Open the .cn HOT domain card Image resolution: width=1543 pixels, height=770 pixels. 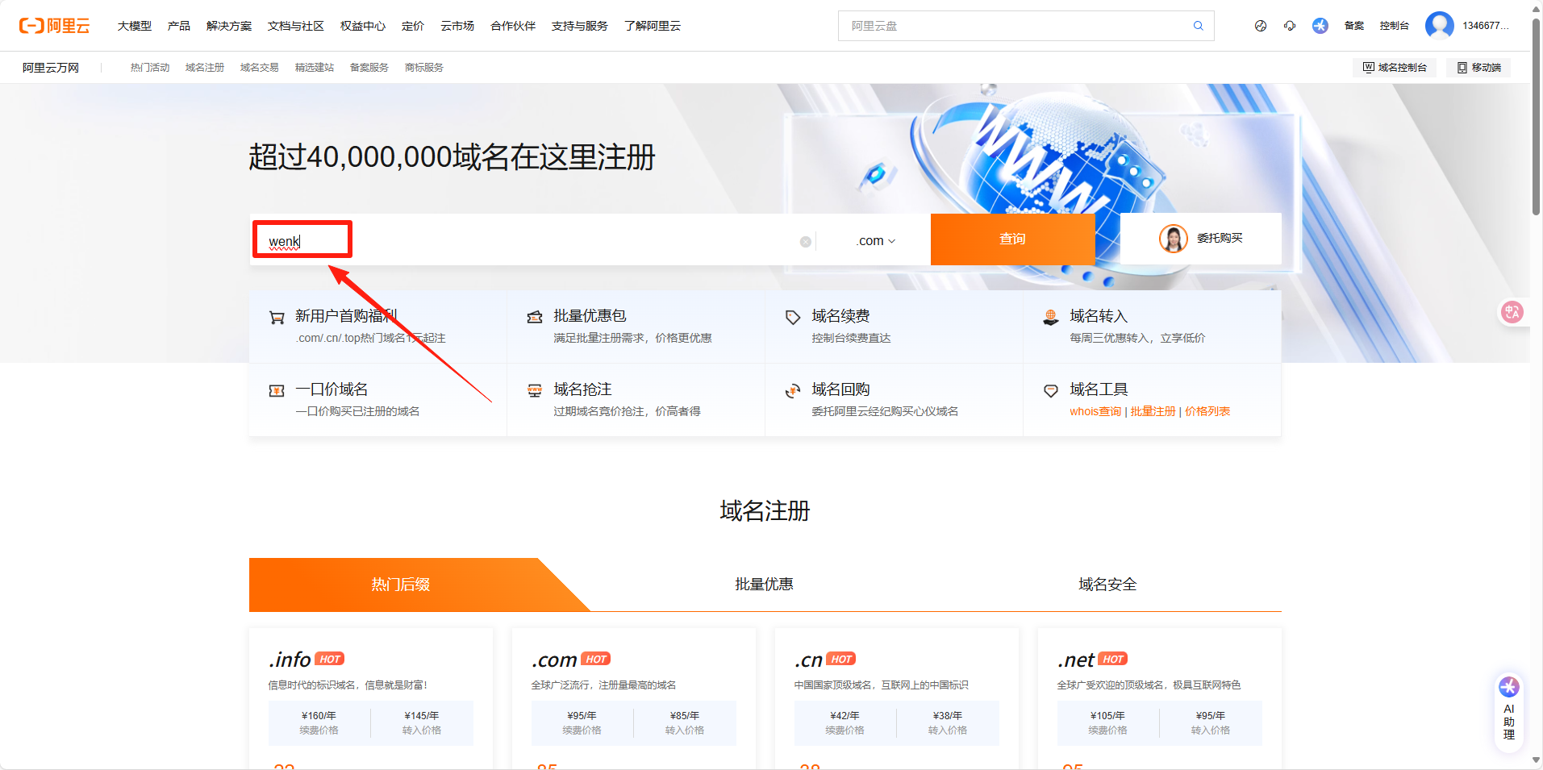click(x=897, y=698)
